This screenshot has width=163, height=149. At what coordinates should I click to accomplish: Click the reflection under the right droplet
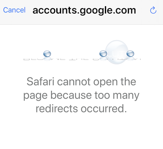tap(130, 59)
